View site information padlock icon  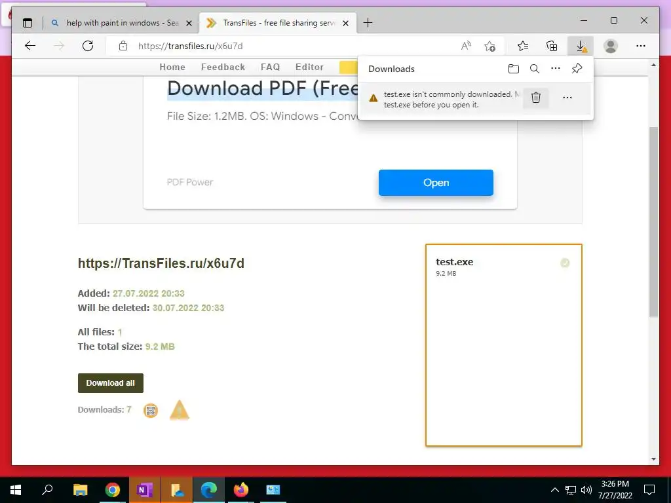(x=123, y=46)
